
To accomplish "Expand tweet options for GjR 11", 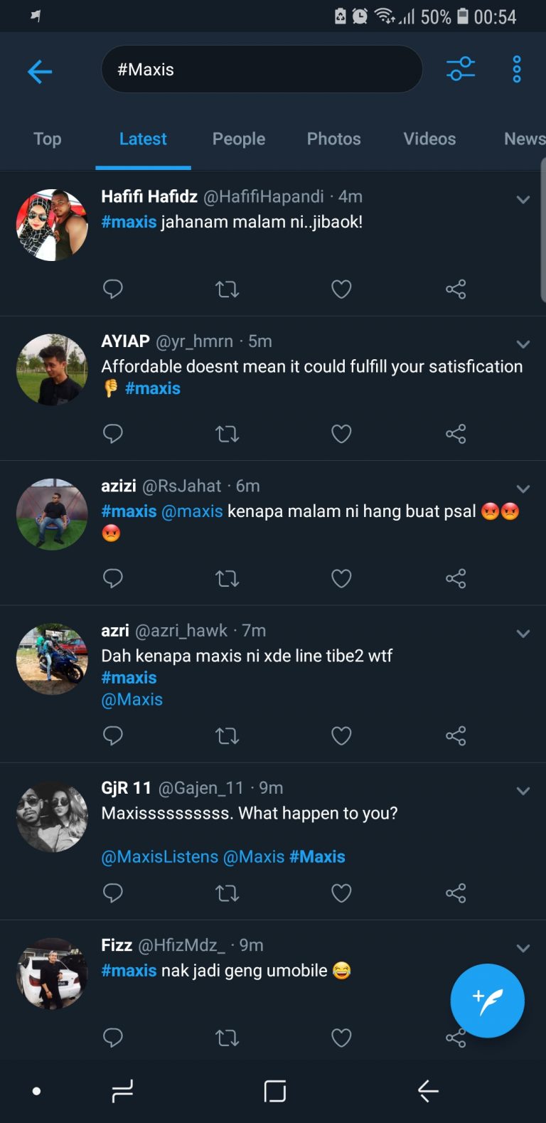I will (523, 791).
